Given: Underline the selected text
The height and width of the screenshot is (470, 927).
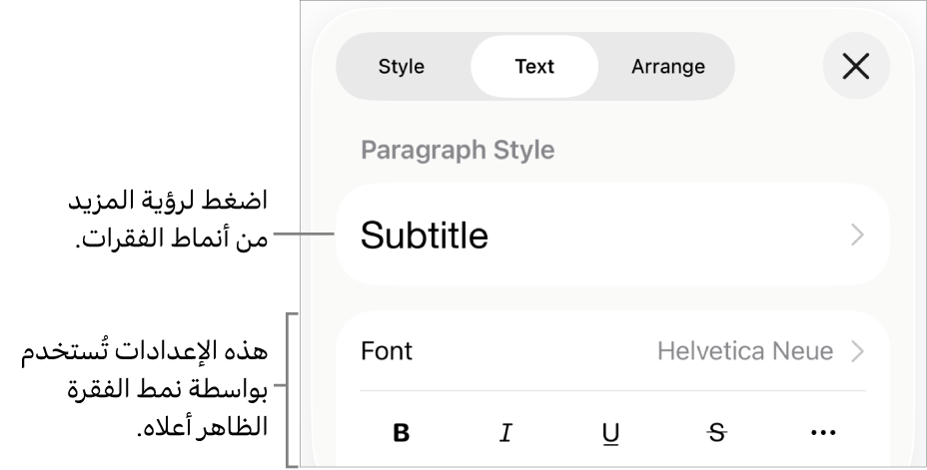Looking at the screenshot, I should click(611, 433).
